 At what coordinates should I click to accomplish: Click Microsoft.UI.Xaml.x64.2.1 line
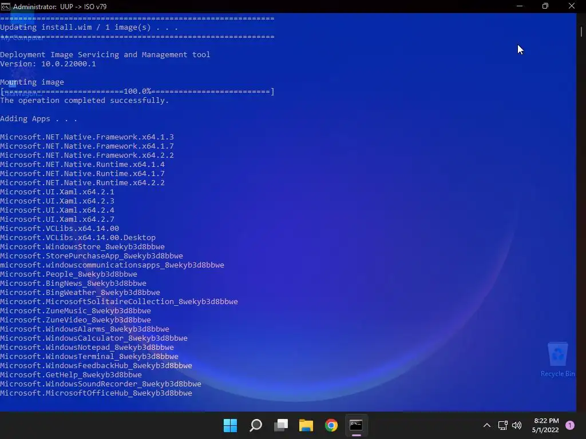tap(57, 192)
